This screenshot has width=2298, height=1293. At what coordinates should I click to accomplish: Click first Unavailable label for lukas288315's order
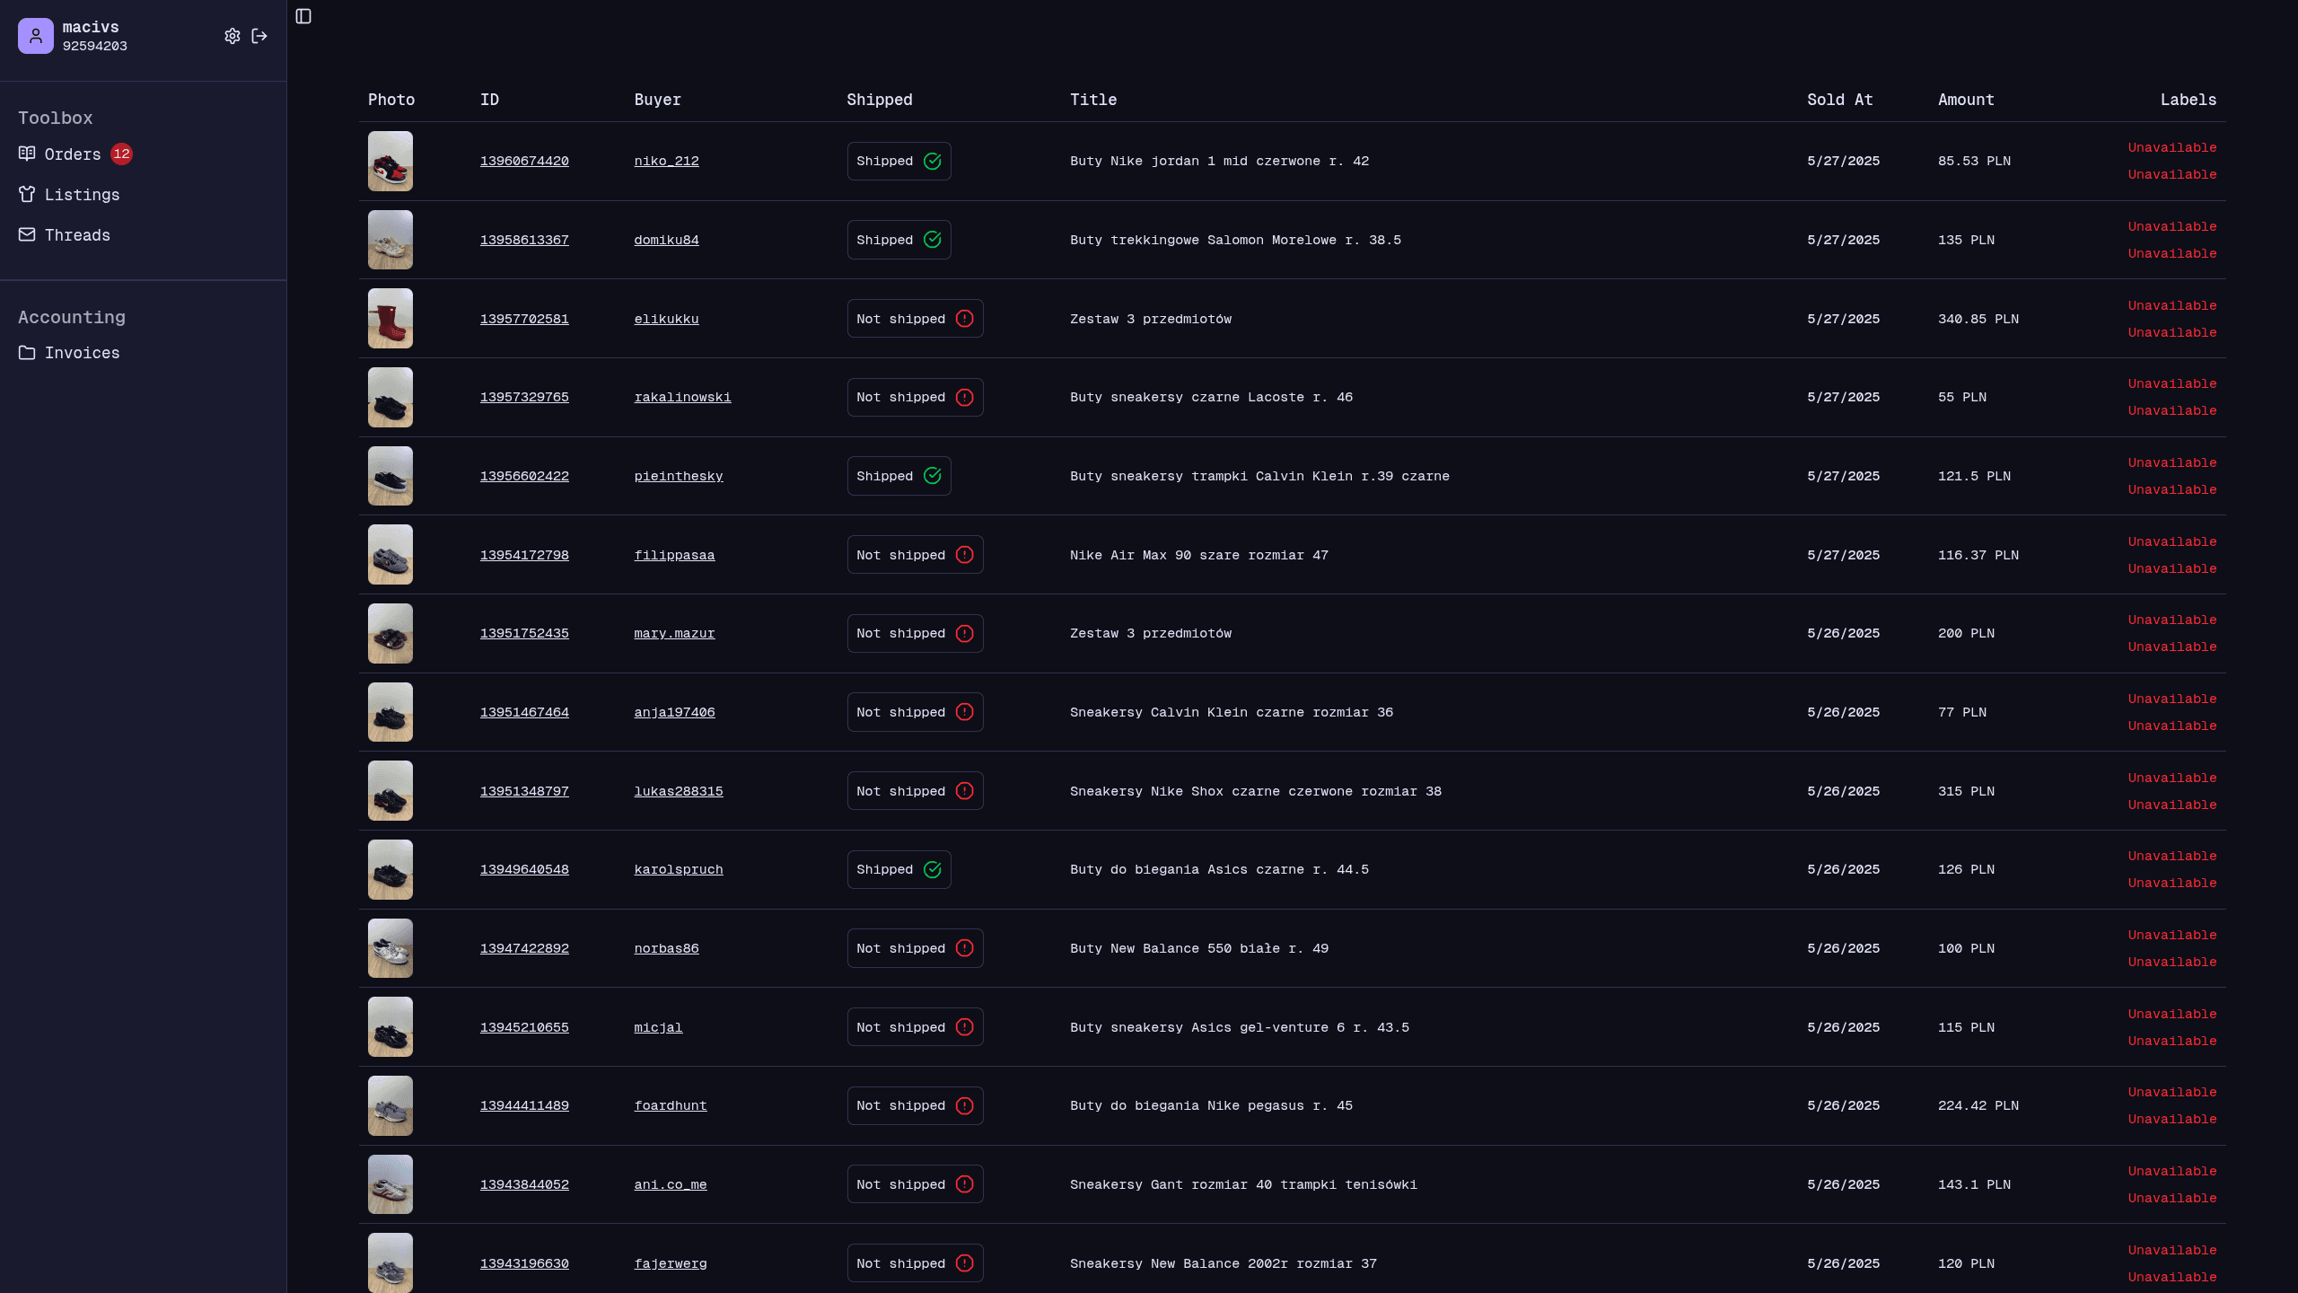[2171, 778]
